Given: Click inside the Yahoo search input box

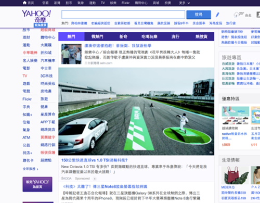Looking at the screenshot, I should (123, 15).
